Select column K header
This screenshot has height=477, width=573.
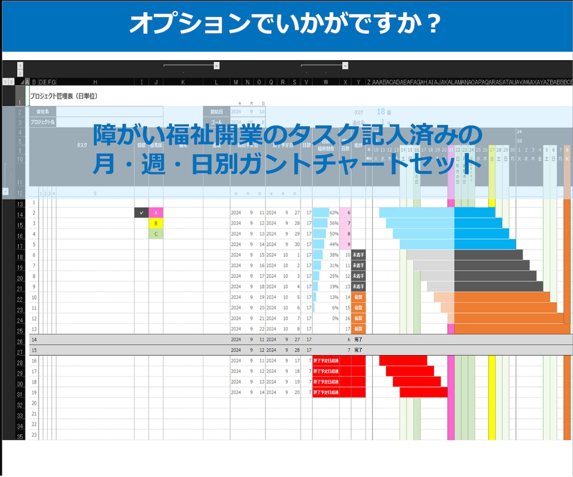click(183, 82)
